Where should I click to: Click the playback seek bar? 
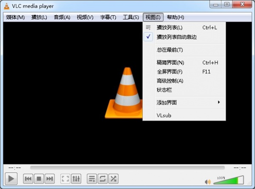[x=127, y=168]
